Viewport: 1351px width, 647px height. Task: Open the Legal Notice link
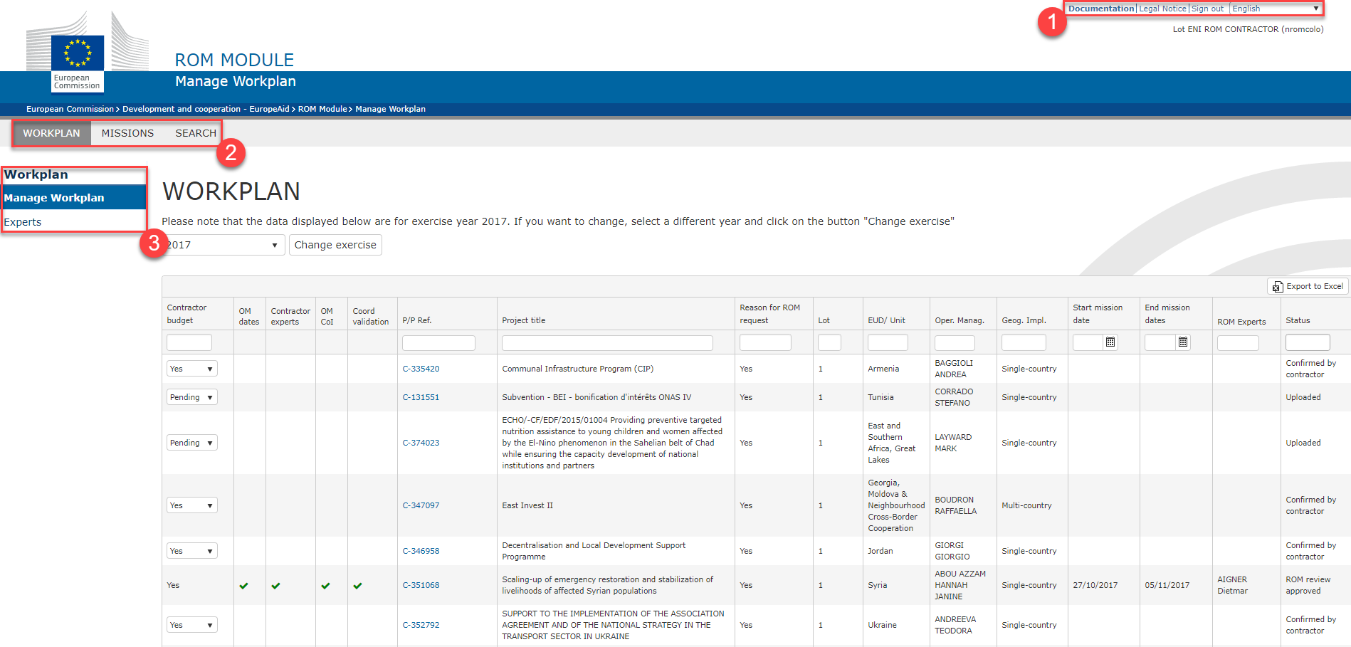(x=1162, y=9)
